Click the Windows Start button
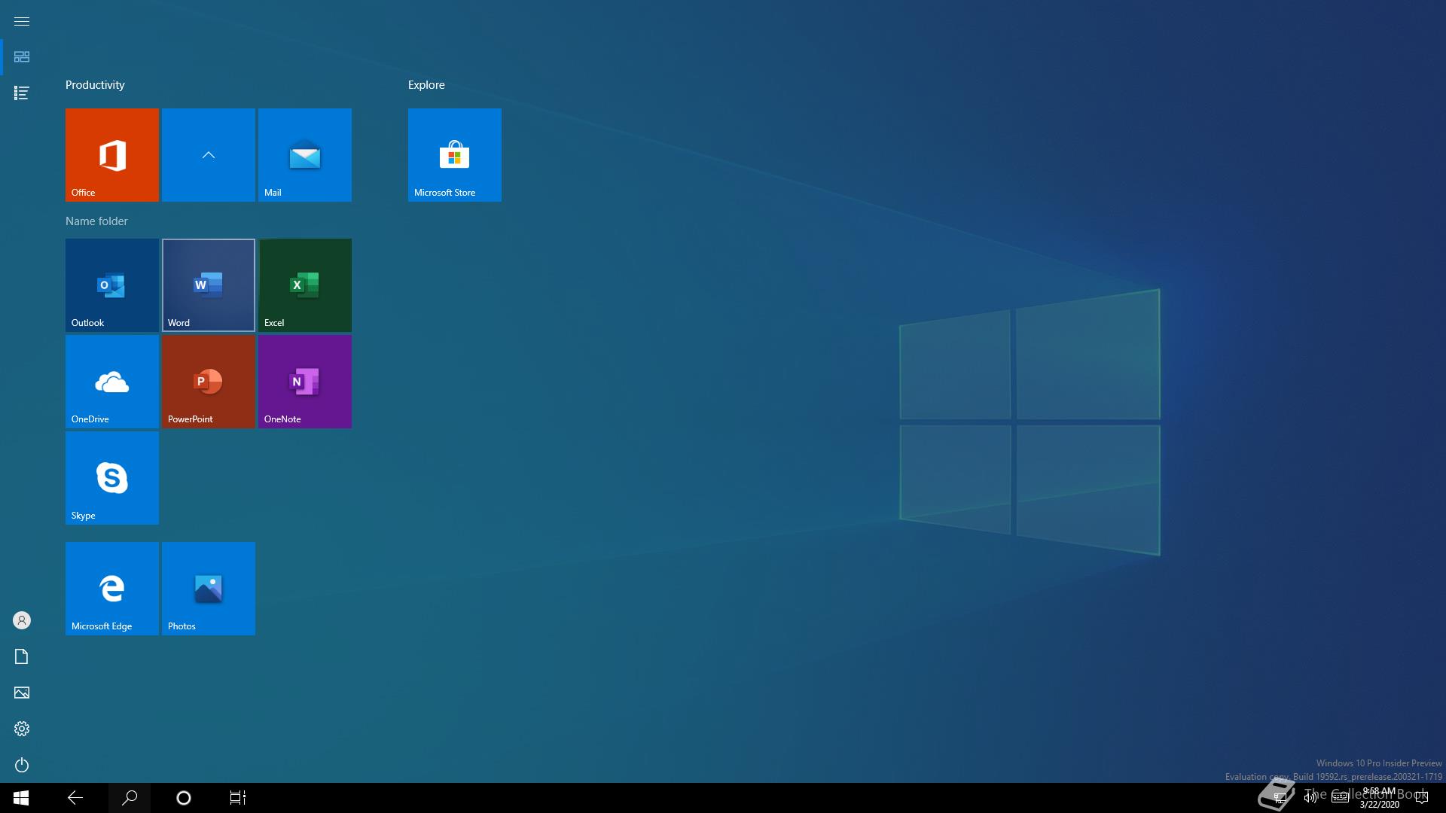This screenshot has width=1446, height=813. pyautogui.click(x=21, y=798)
